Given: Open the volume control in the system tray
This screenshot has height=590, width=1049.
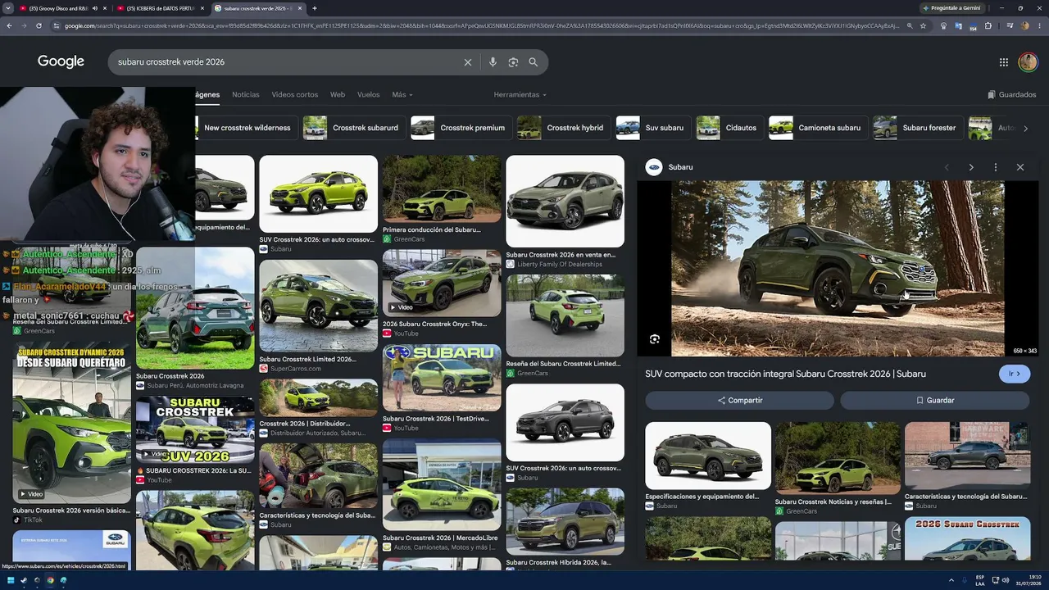Looking at the screenshot, I should point(1007,581).
